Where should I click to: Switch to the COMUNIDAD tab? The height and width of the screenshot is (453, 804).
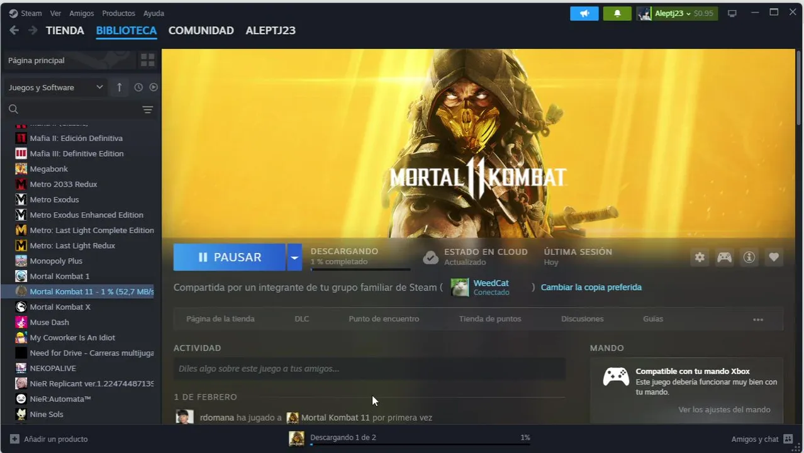point(201,30)
